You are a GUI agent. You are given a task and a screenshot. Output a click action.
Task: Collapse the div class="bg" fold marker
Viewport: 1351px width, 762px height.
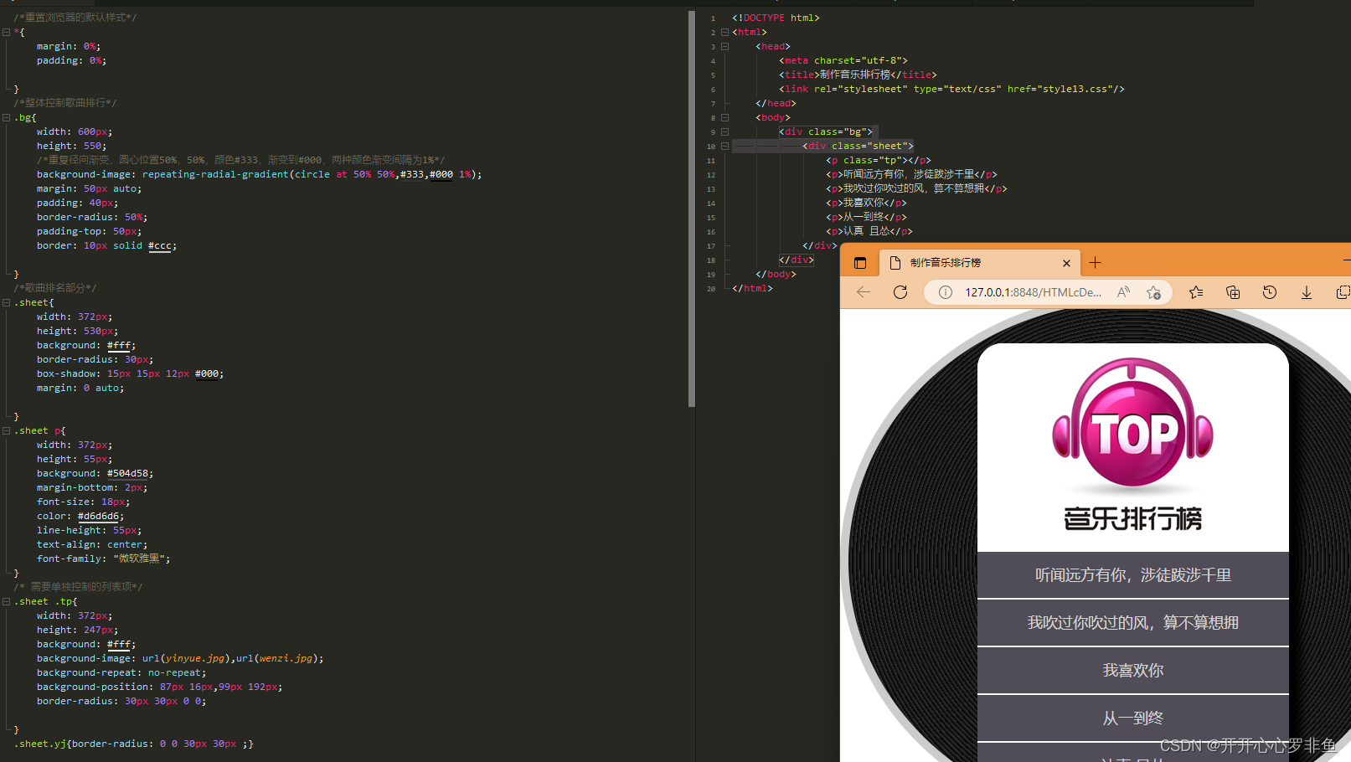point(724,132)
